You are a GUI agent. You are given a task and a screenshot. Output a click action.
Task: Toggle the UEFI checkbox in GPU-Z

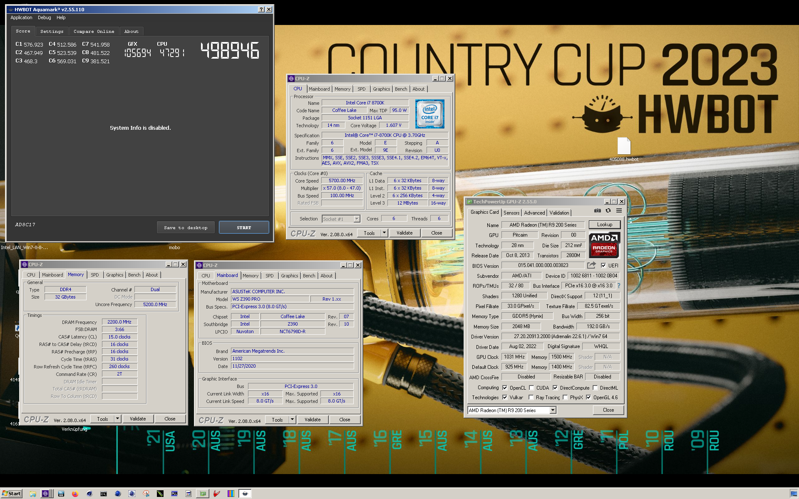coord(603,265)
